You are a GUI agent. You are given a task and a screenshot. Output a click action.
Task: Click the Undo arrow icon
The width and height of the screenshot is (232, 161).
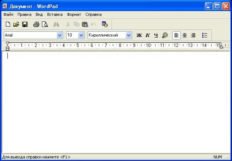(94, 24)
